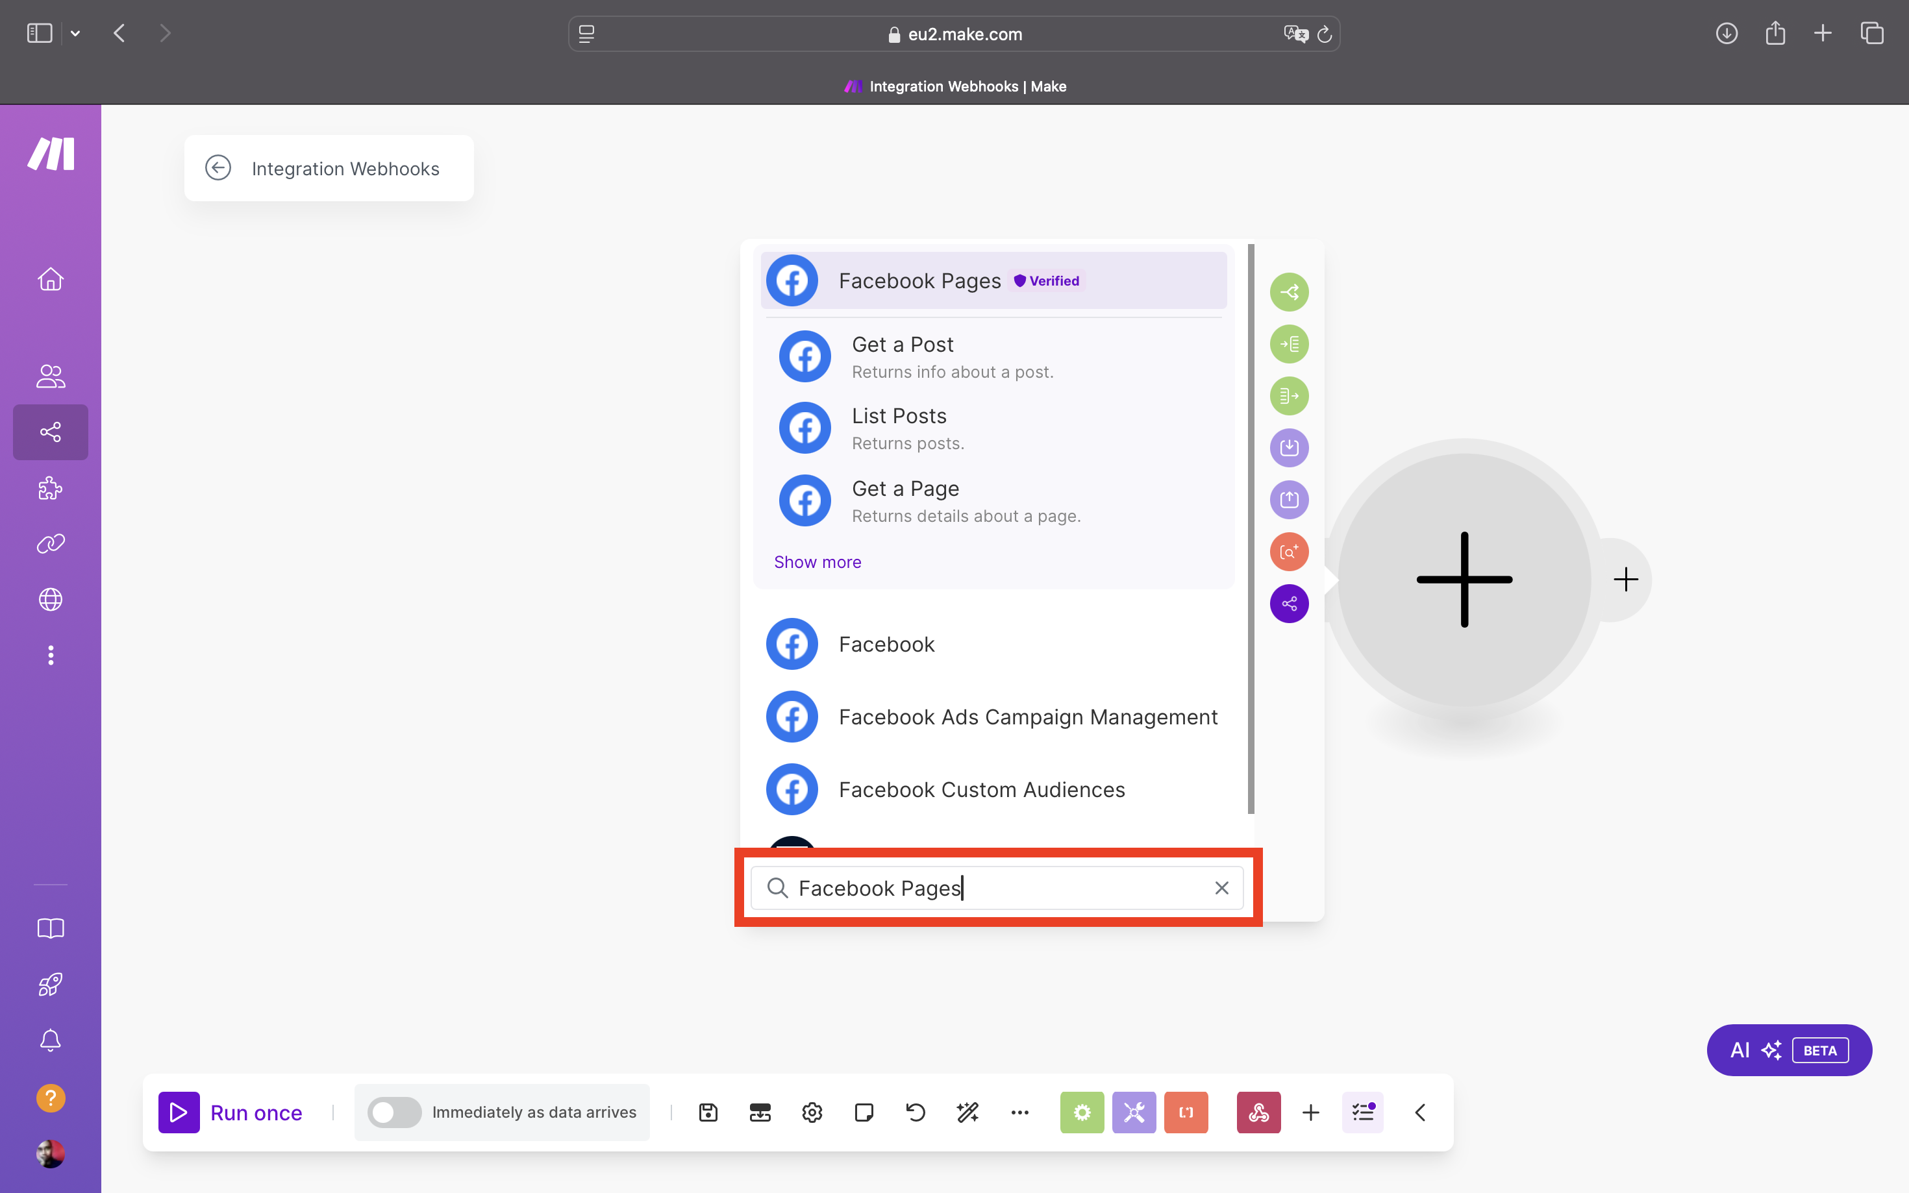Select Facebook Pages Verified app header
1909x1193 pixels.
pos(993,280)
